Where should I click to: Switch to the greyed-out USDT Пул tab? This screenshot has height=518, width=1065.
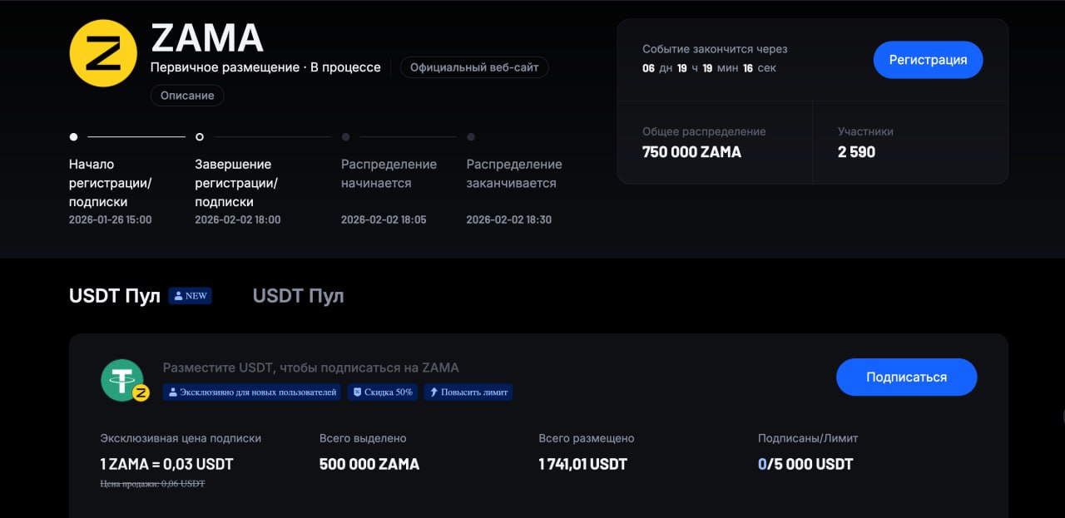click(x=298, y=296)
